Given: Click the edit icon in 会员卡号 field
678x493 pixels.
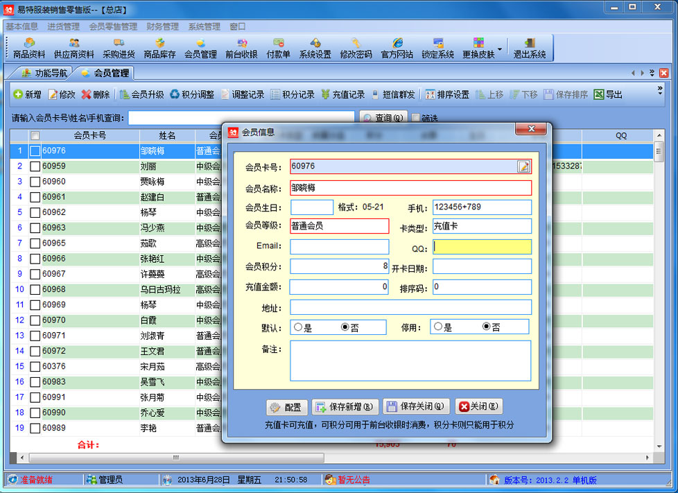Looking at the screenshot, I should pyautogui.click(x=523, y=166).
